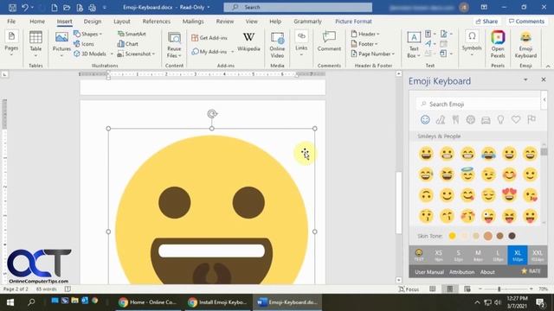Insert a Table from the ribbon
The height and width of the screenshot is (311, 554).
[35, 44]
